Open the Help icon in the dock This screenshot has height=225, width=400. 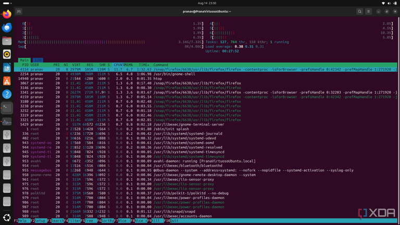pyautogui.click(x=7, y=94)
